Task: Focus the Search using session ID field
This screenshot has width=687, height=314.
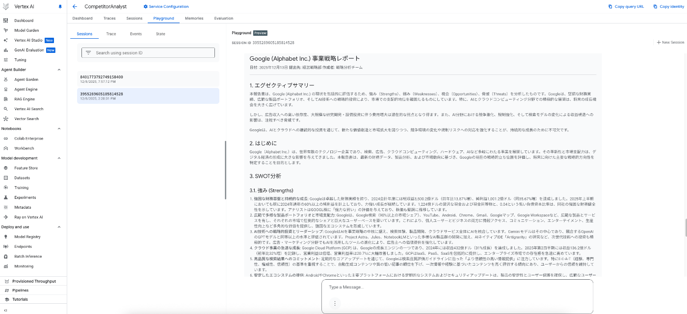Action: [x=148, y=53]
